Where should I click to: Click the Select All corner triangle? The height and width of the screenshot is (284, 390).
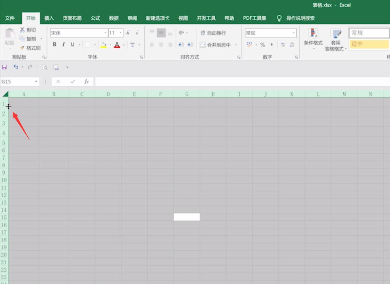[x=5, y=94]
